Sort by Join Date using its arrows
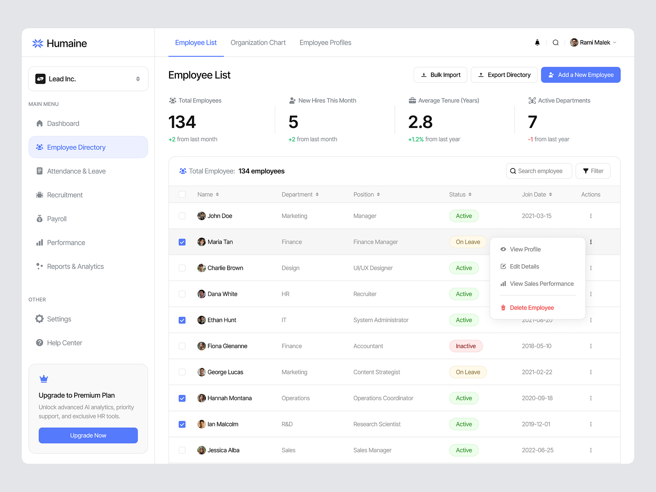Image resolution: width=656 pixels, height=492 pixels. [x=551, y=194]
